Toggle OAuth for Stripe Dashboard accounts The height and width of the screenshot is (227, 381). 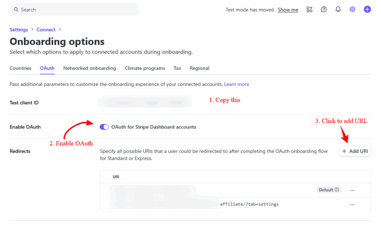pyautogui.click(x=104, y=127)
